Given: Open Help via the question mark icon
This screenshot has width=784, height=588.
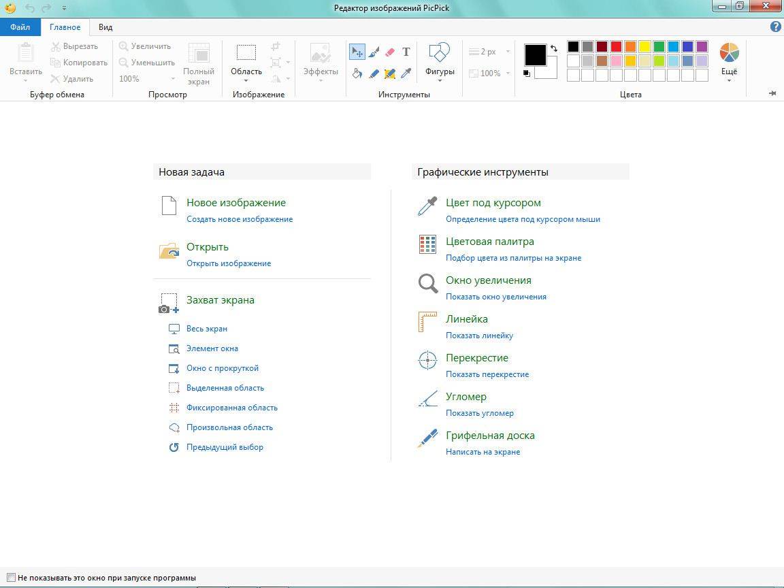Looking at the screenshot, I should [776, 27].
